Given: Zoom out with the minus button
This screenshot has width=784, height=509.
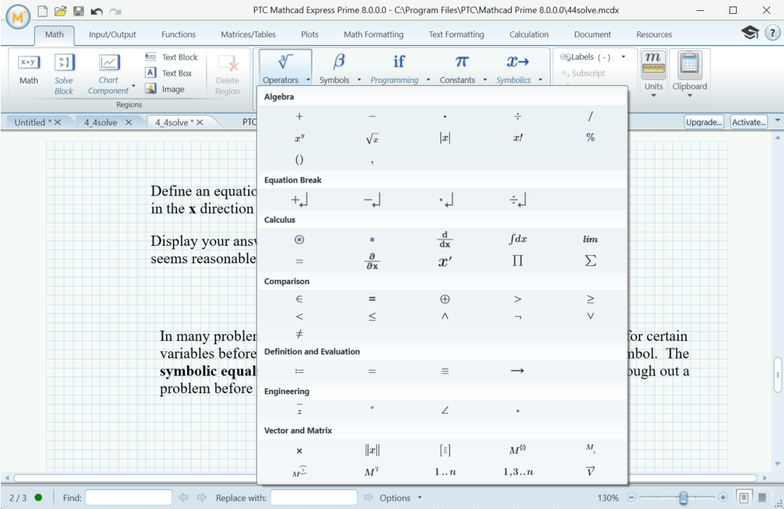Looking at the screenshot, I should point(631,497).
